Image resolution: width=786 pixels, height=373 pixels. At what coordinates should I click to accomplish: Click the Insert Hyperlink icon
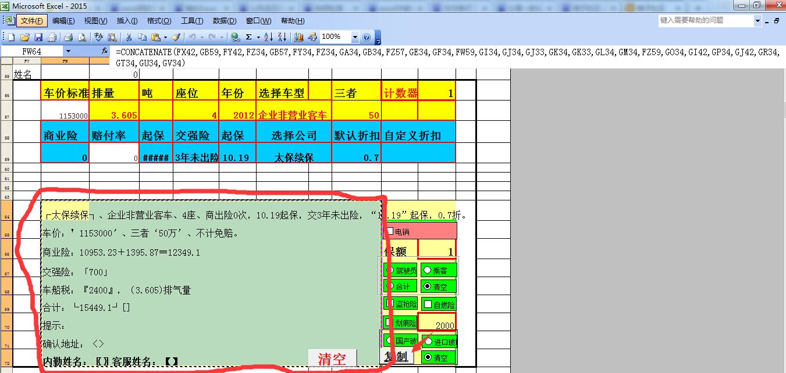pos(235,37)
